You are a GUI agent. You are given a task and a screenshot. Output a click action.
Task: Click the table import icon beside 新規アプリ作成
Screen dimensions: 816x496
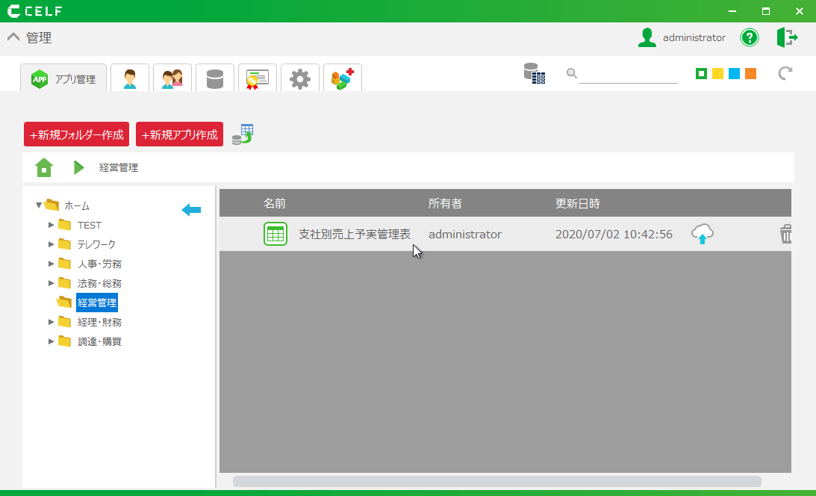pyautogui.click(x=243, y=134)
